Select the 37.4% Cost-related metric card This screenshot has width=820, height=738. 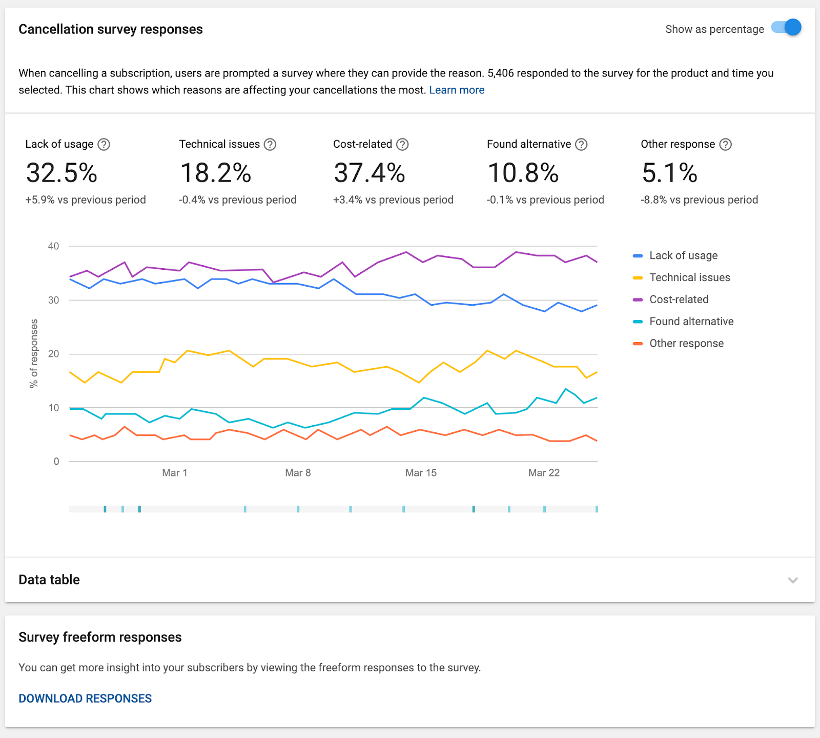point(393,172)
